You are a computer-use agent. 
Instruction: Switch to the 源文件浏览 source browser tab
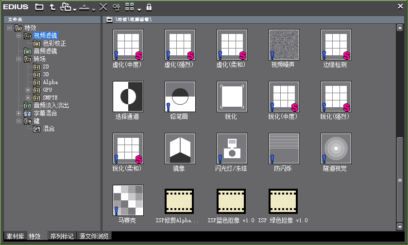(x=94, y=236)
